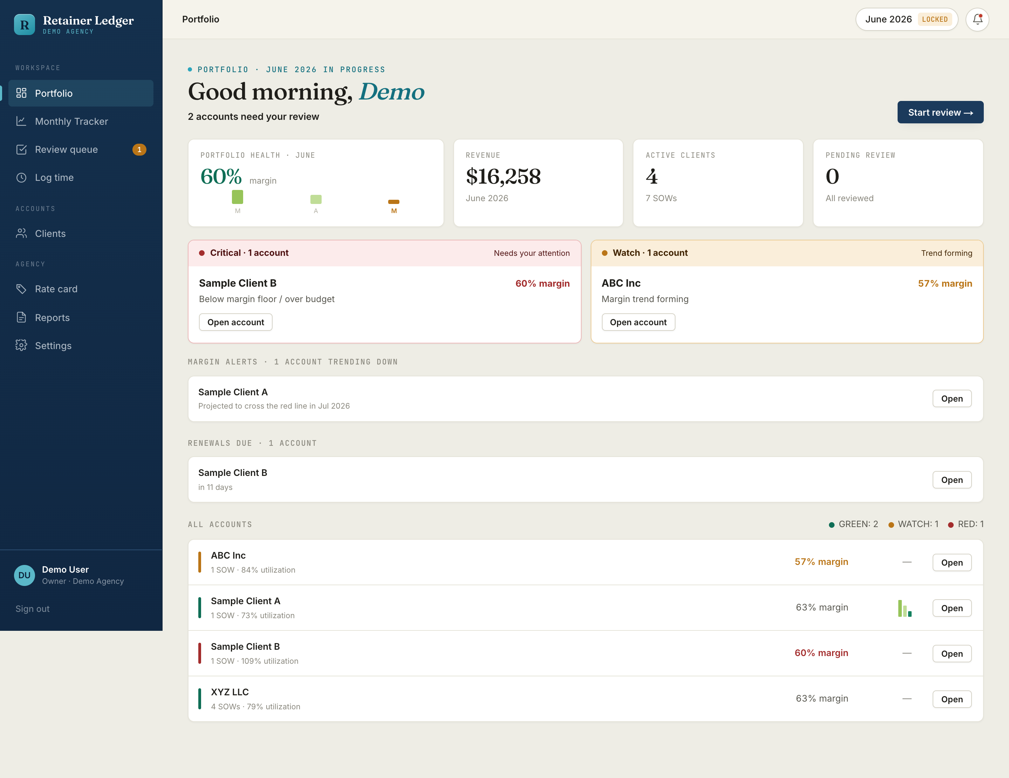Image resolution: width=1009 pixels, height=778 pixels.
Task: Click the Start review button
Action: (940, 112)
